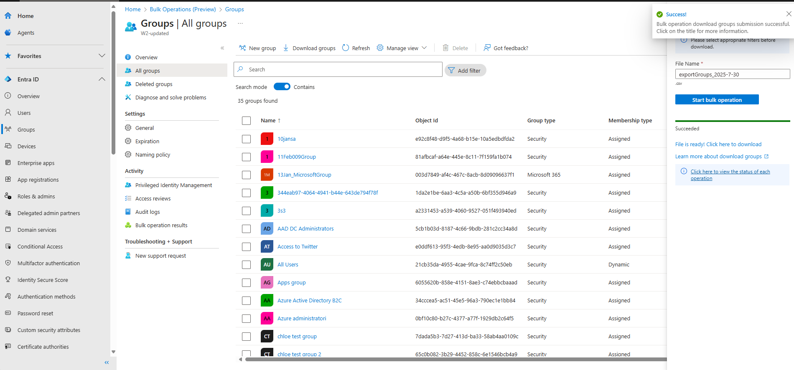The height and width of the screenshot is (370, 794).
Task: Click the view status of each operation link
Action: pos(730,175)
